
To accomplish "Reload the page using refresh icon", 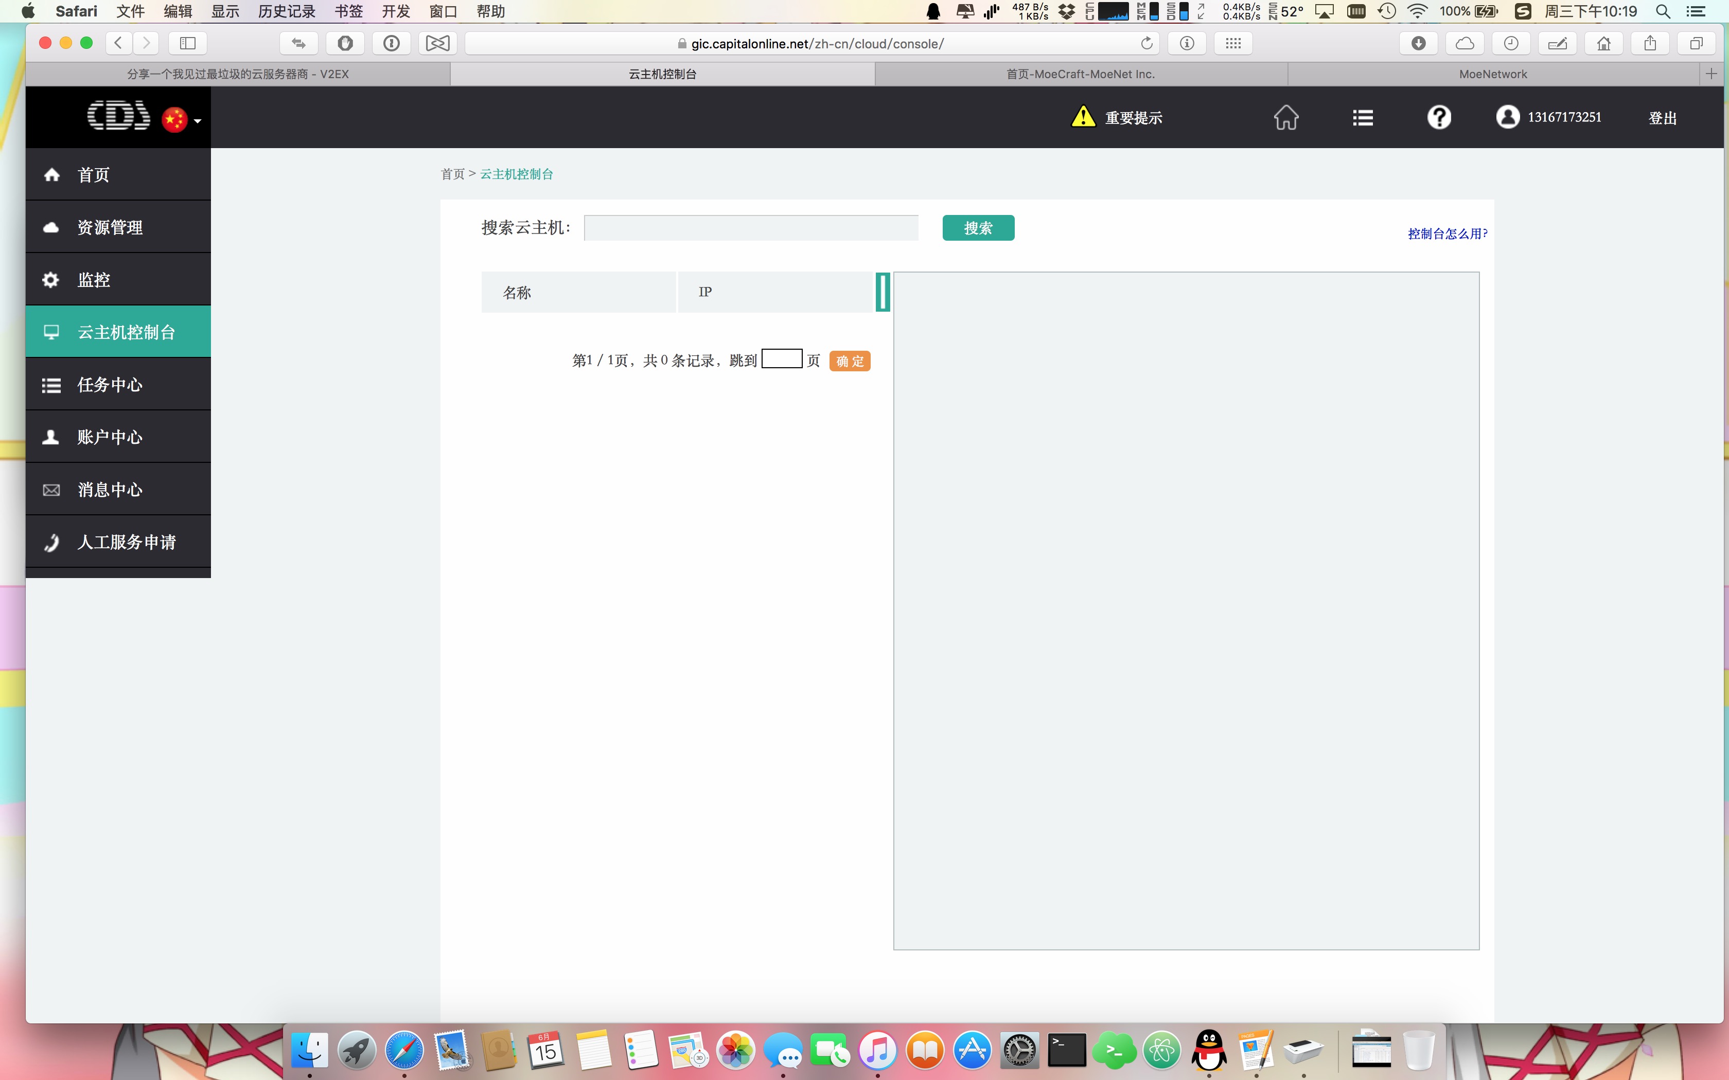I will click(1146, 44).
